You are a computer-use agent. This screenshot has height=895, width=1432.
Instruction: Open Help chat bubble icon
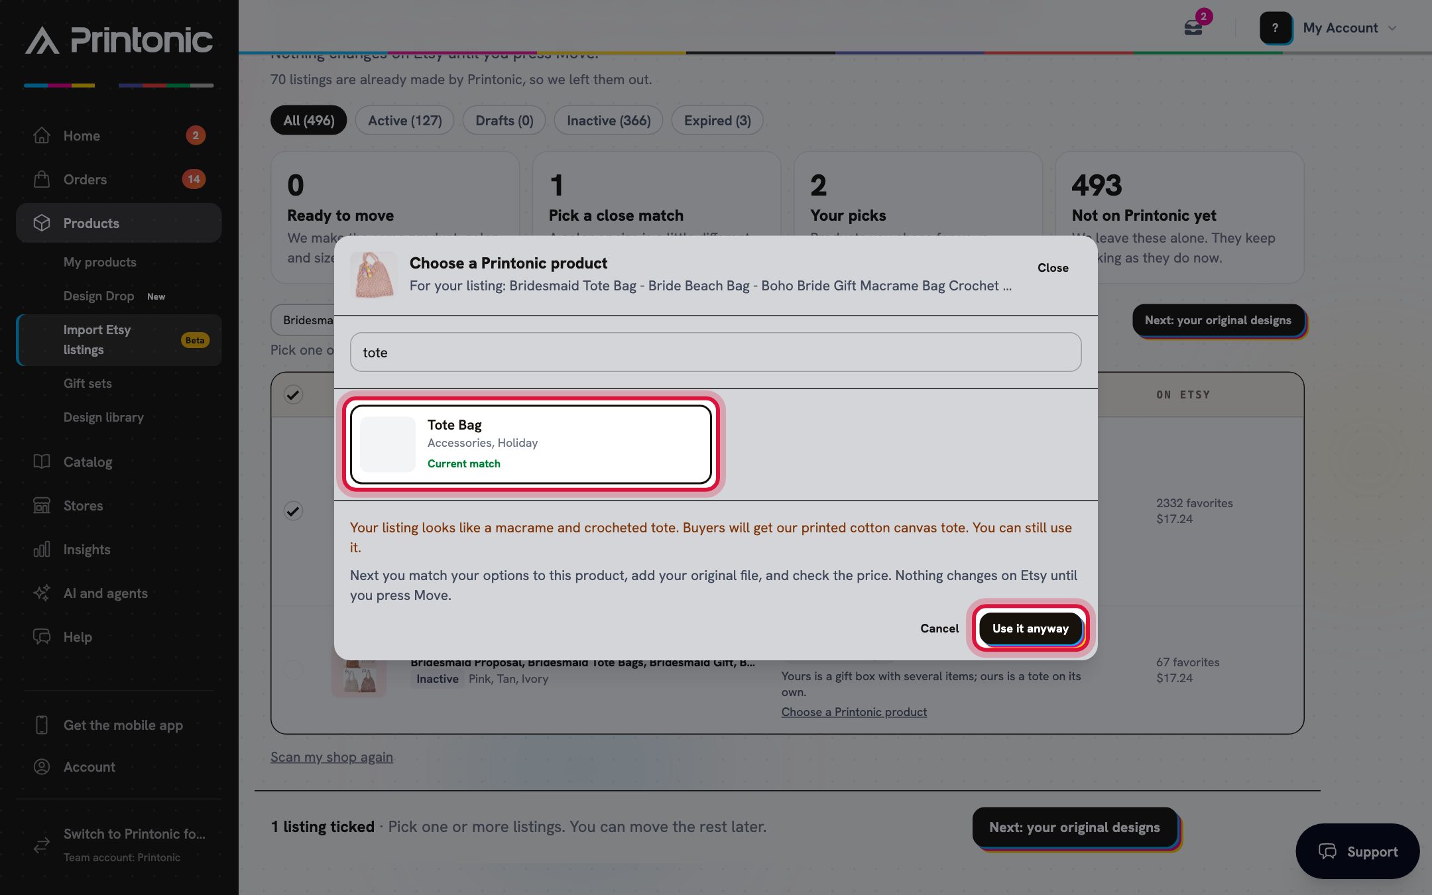tap(42, 636)
